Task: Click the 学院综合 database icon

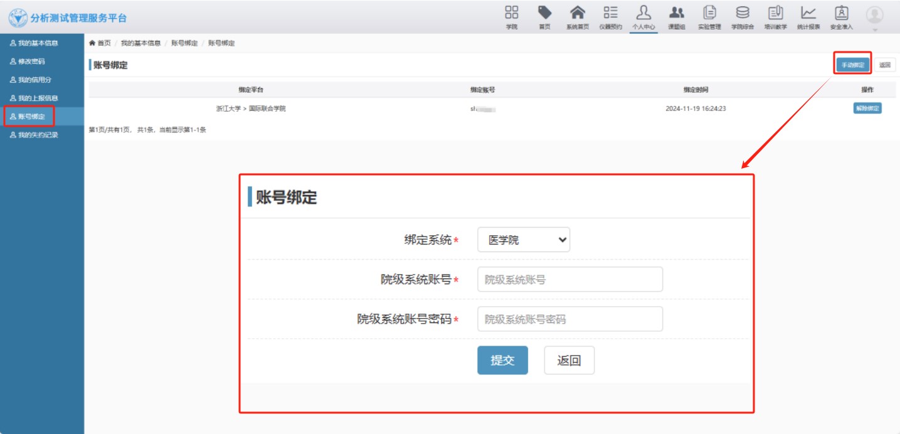Action: click(743, 13)
